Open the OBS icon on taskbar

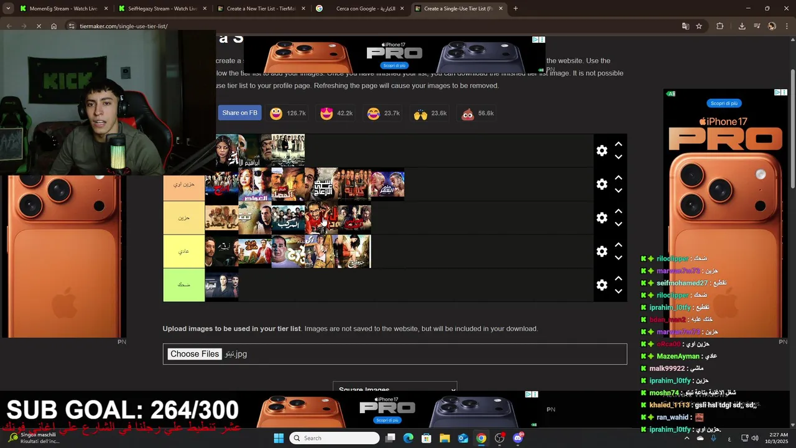click(x=499, y=438)
